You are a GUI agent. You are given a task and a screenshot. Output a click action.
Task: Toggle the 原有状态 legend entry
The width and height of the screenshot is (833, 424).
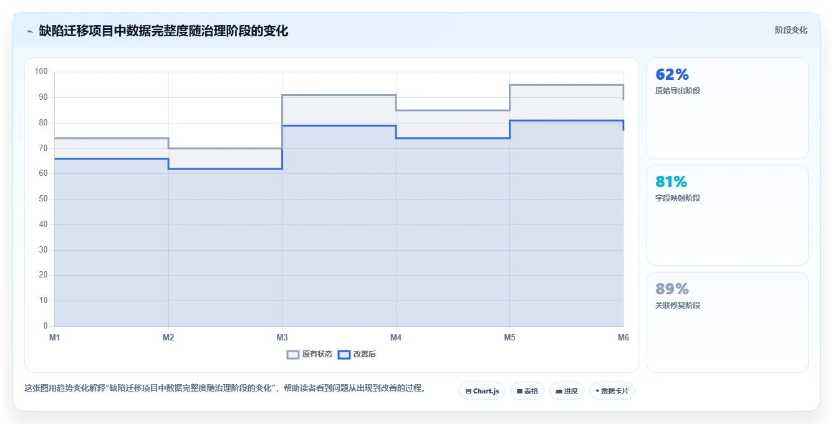pyautogui.click(x=309, y=354)
